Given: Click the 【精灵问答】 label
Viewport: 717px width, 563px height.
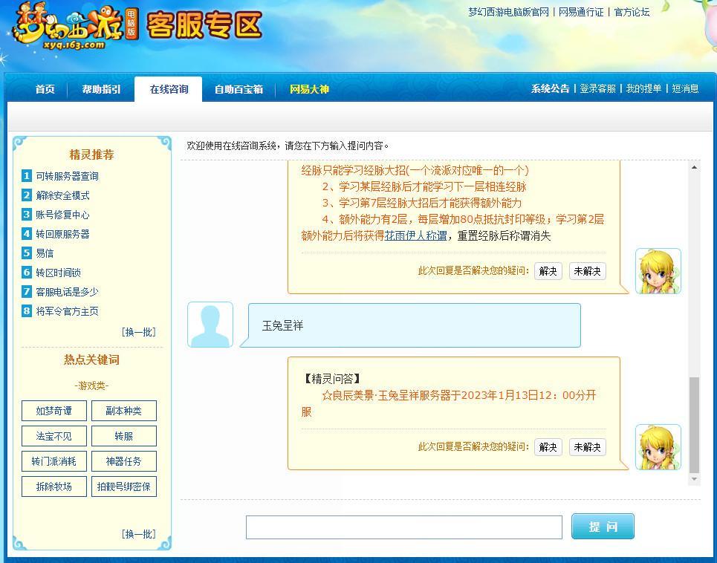Looking at the screenshot, I should [x=331, y=378].
